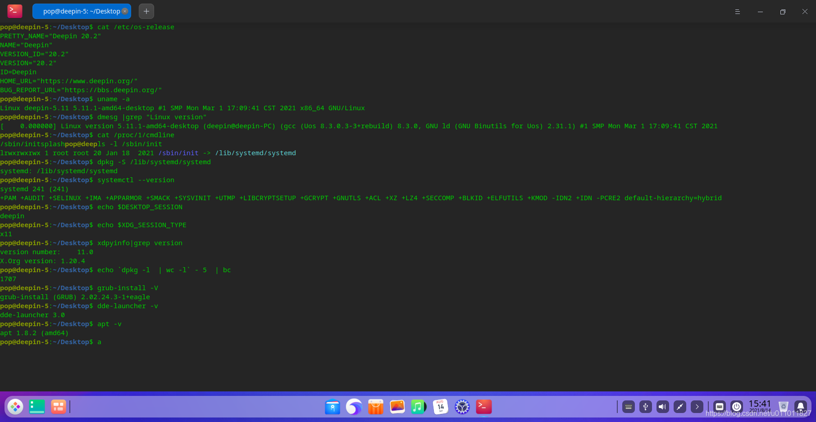Open the launcher from the dock

(x=15, y=407)
